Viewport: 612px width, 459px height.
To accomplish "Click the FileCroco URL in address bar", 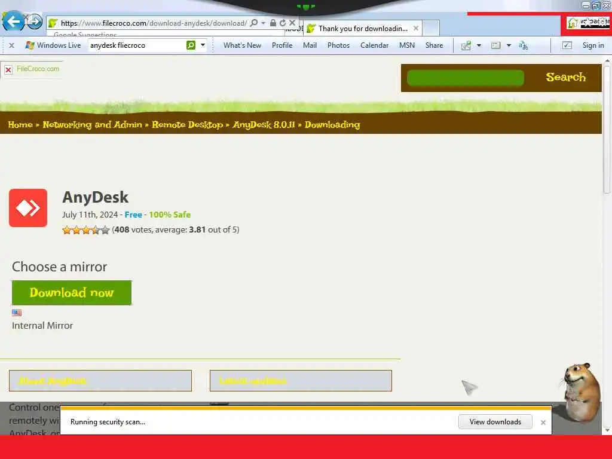I will pos(154,23).
